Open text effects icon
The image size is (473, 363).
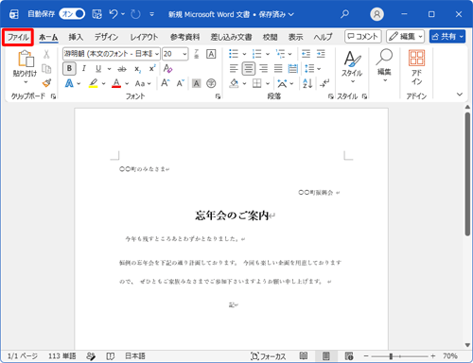coord(69,83)
